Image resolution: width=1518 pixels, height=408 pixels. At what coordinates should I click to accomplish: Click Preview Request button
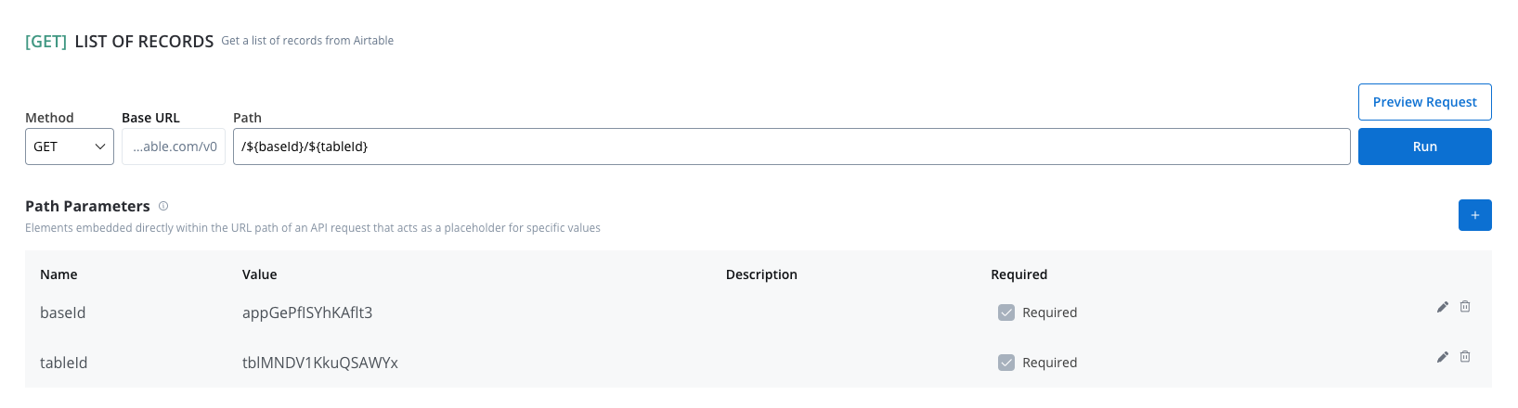(1425, 102)
